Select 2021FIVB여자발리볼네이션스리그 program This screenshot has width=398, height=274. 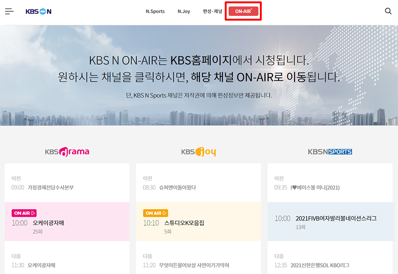pos(336,218)
